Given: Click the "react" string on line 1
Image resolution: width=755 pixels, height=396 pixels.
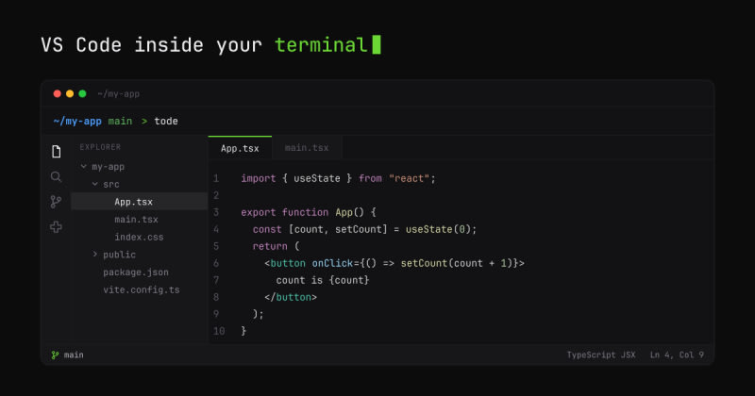Looking at the screenshot, I should pos(410,178).
